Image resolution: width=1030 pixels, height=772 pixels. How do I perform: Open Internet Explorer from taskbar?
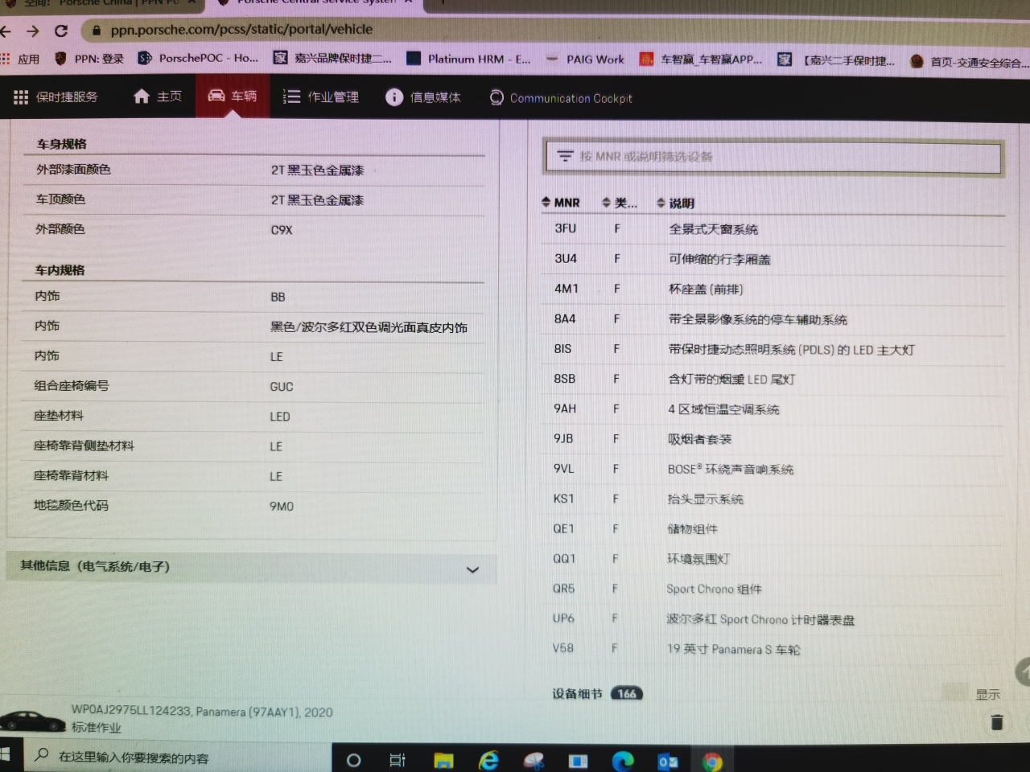(488, 760)
